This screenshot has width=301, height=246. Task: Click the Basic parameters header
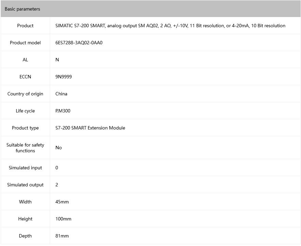tap(22, 9)
